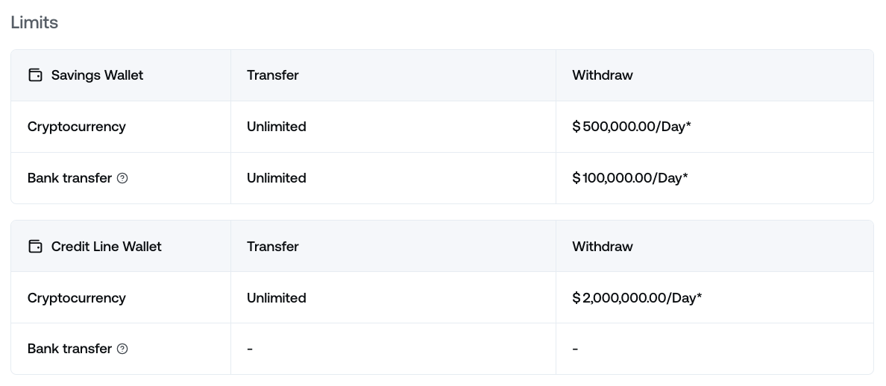Click Savings Wallet Transfer column header
The height and width of the screenshot is (386, 886).
pyautogui.click(x=273, y=75)
